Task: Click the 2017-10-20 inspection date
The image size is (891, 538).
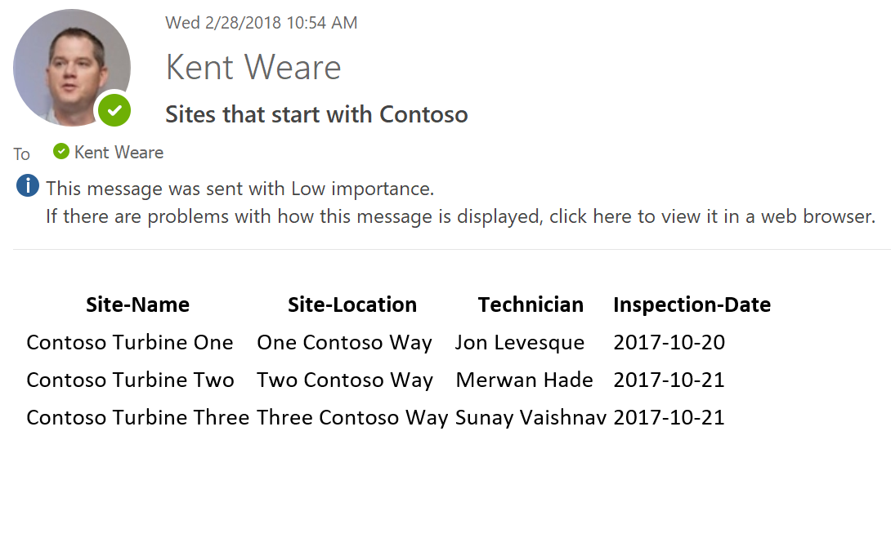Action: [x=669, y=342]
